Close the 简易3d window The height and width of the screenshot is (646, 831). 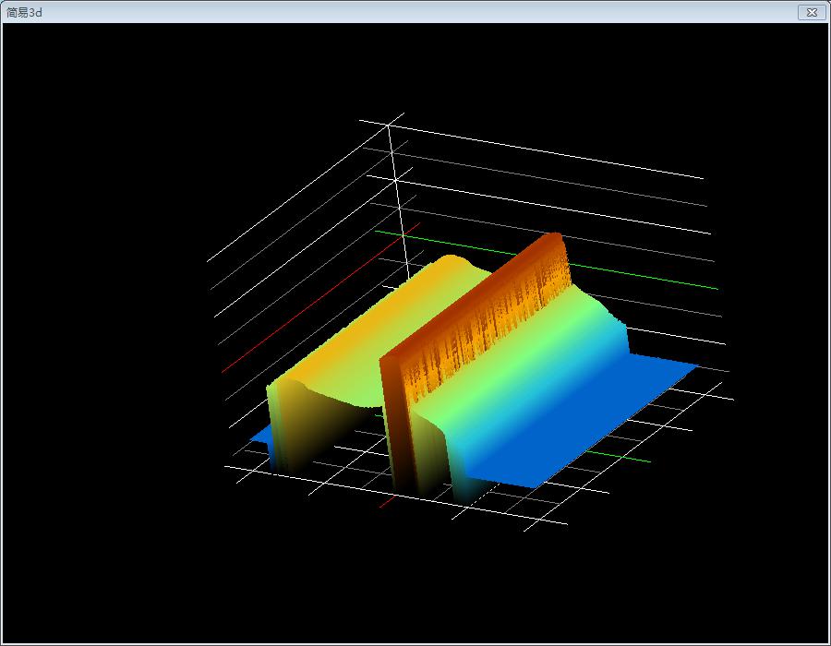[x=811, y=12]
